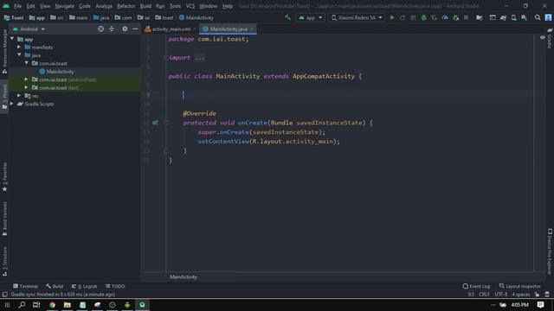Viewport: 554px width, 311px height.
Task: Select the MainActivity.java editor tab
Action: (x=228, y=29)
